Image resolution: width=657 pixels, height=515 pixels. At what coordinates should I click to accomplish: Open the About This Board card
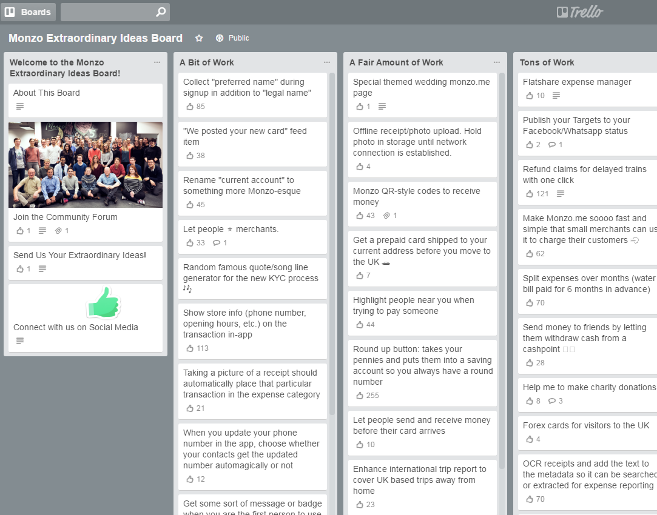[86, 101]
